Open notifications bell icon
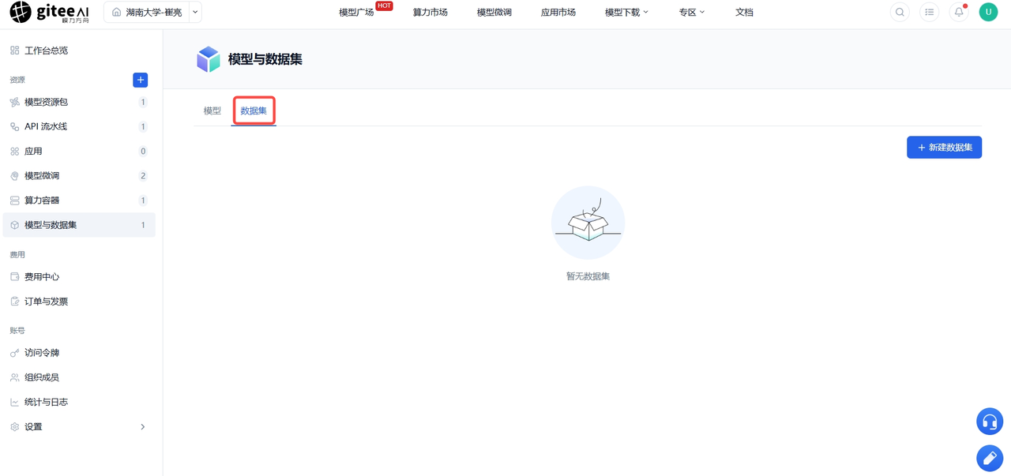1011x476 pixels. 959,12
